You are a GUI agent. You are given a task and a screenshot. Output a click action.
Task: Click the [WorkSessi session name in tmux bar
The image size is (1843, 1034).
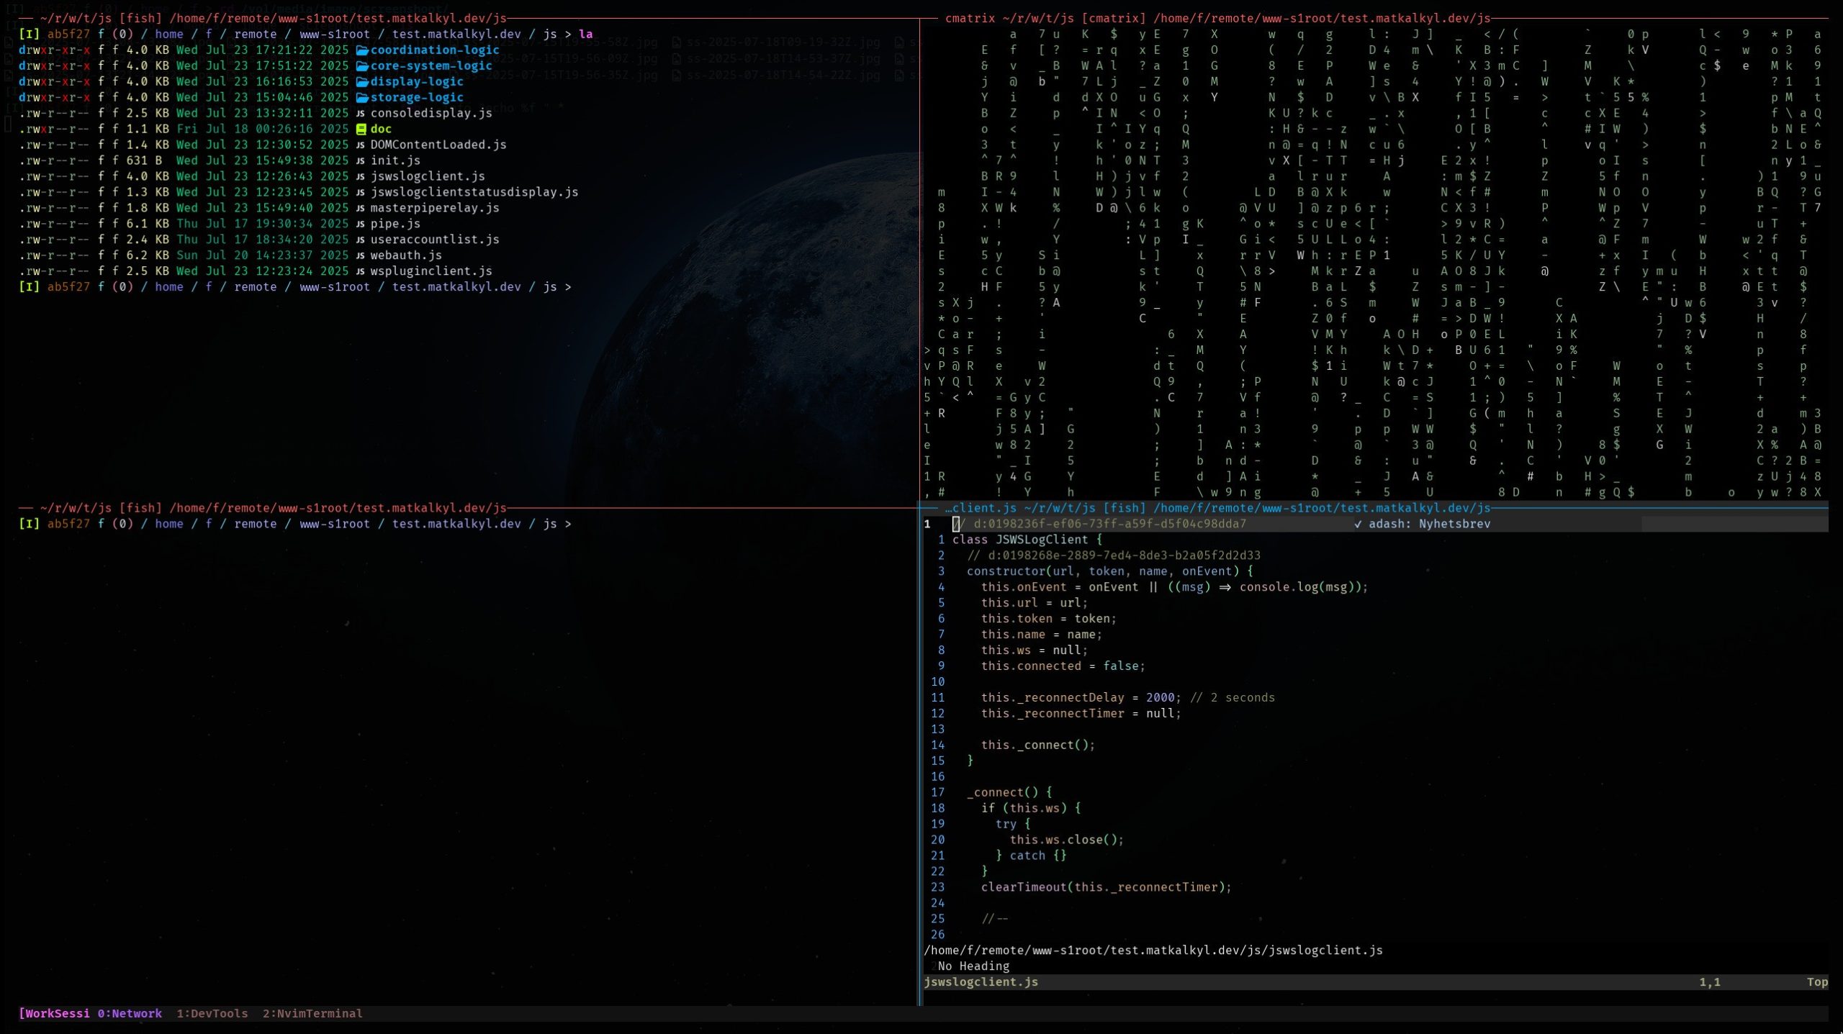tap(55, 1014)
